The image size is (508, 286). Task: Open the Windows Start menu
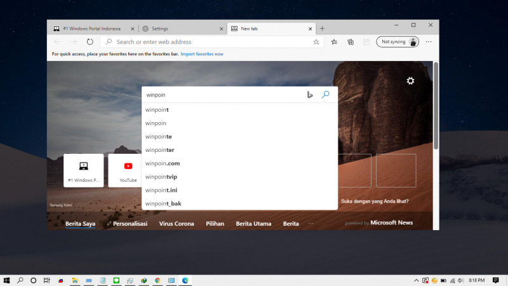[x=6, y=280]
